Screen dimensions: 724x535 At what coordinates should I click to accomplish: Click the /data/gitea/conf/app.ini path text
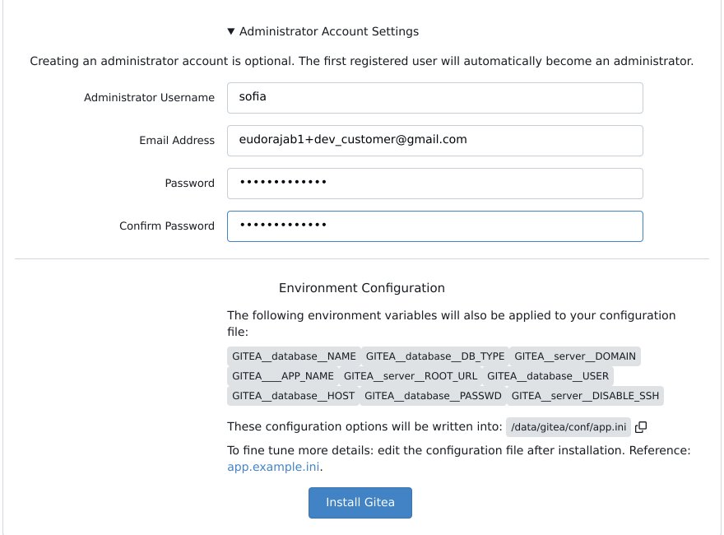[569, 427]
